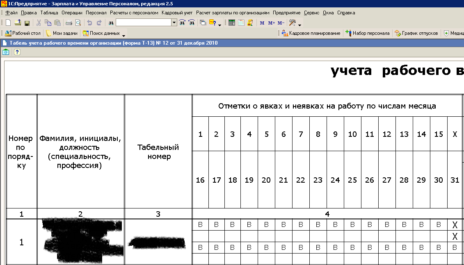Click the New document icon
The width and height of the screenshot is (464, 265).
8,23
